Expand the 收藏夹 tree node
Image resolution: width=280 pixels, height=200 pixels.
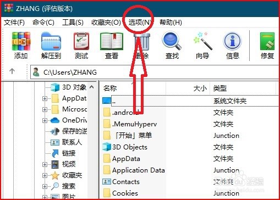[x=45, y=175]
